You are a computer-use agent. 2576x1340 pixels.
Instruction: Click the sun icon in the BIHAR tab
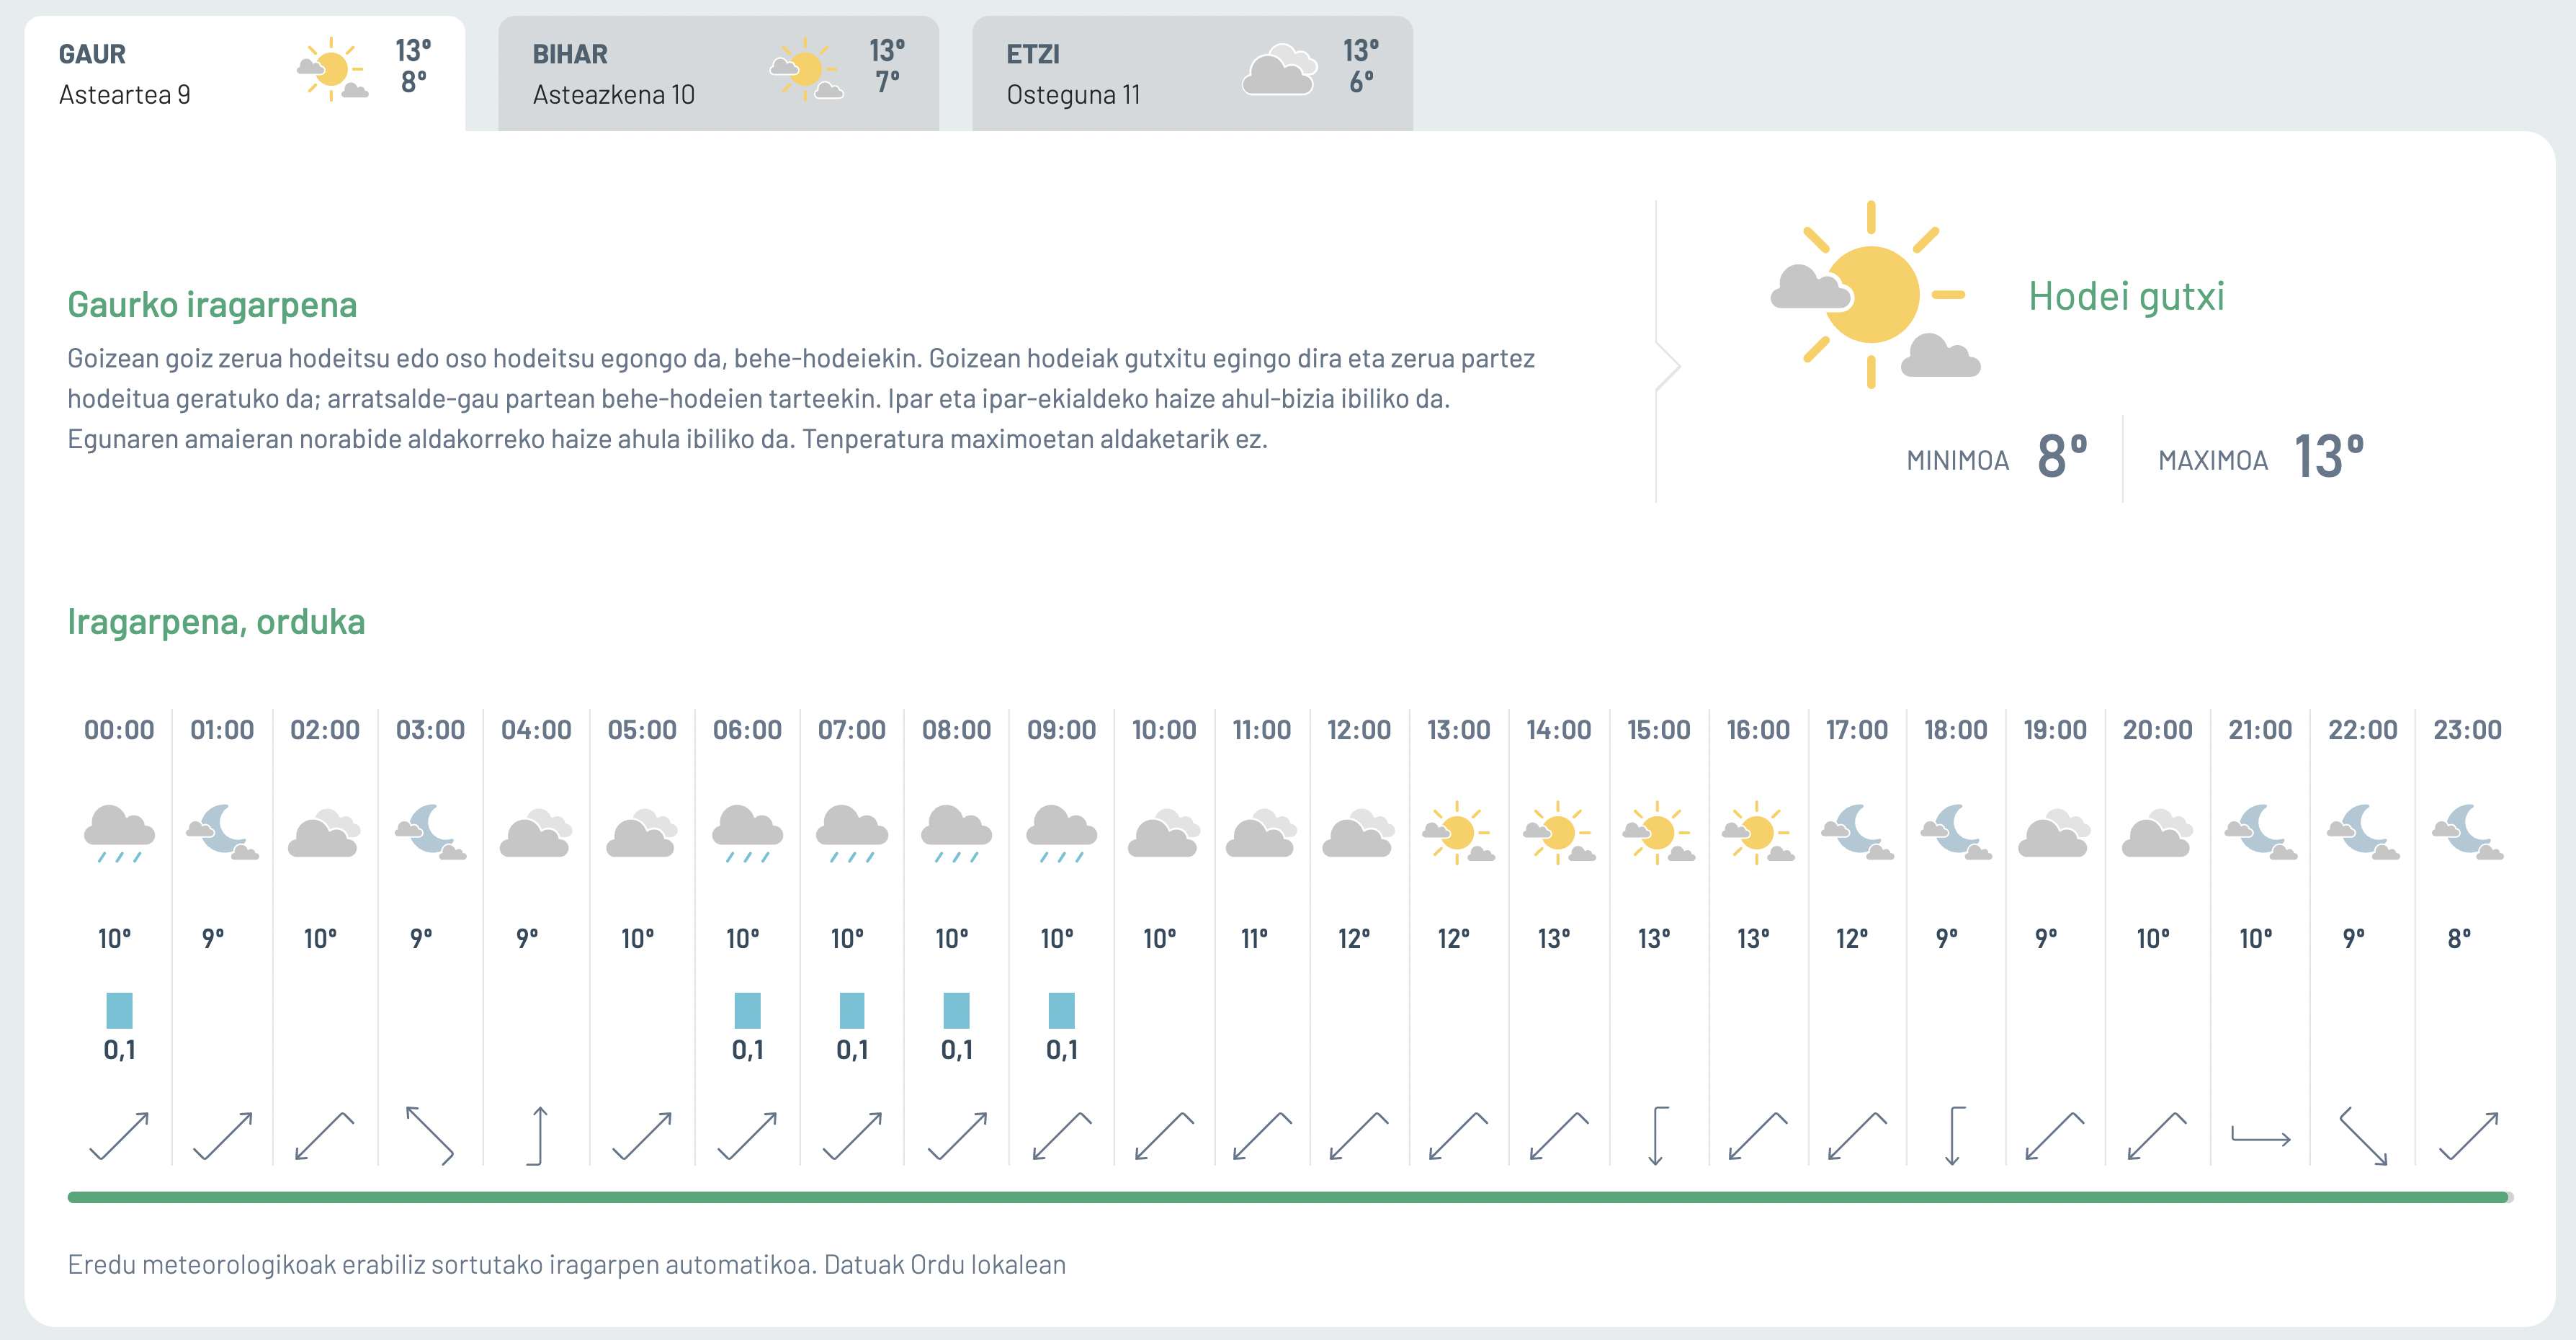[x=806, y=69]
